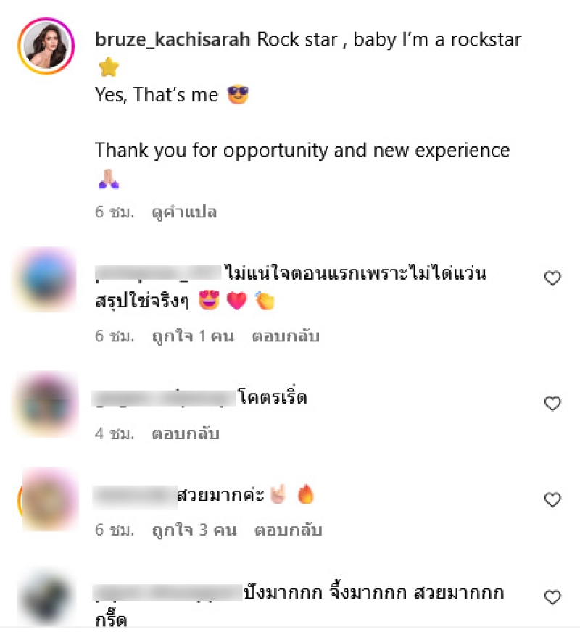Open bruze_kachisarah profile picture story
The height and width of the screenshot is (637, 580).
pyautogui.click(x=46, y=46)
